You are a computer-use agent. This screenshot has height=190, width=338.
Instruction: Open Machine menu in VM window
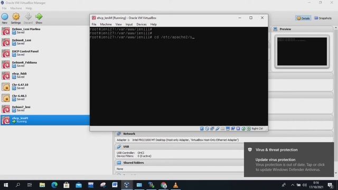[x=106, y=24]
